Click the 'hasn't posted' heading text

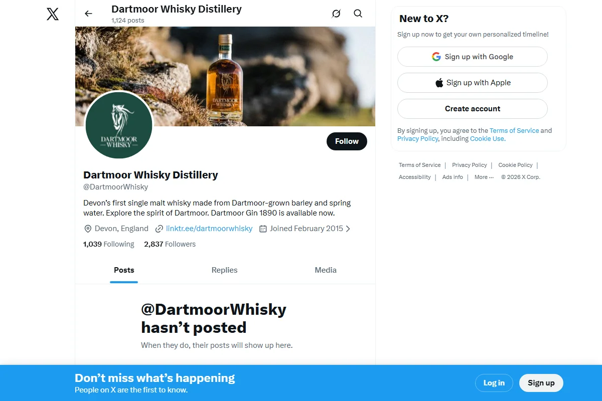(x=194, y=327)
